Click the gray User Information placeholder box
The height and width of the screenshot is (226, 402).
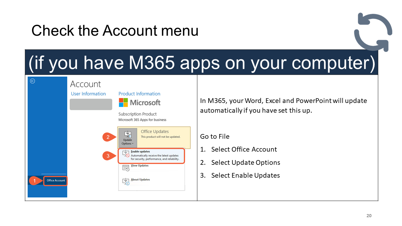91,105
